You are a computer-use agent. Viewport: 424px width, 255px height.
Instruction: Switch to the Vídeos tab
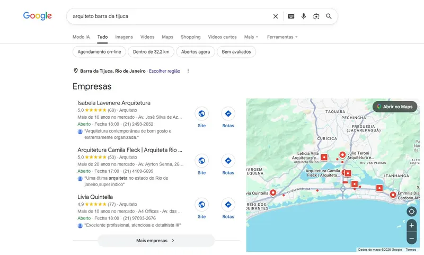coord(147,37)
